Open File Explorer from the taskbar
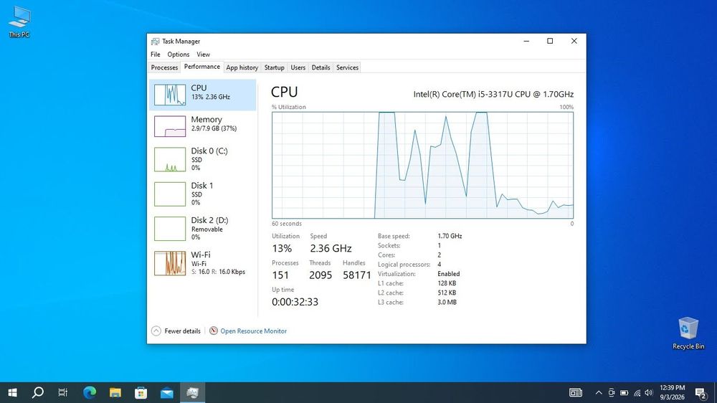Viewport: 717px width, 403px height. coord(115,392)
